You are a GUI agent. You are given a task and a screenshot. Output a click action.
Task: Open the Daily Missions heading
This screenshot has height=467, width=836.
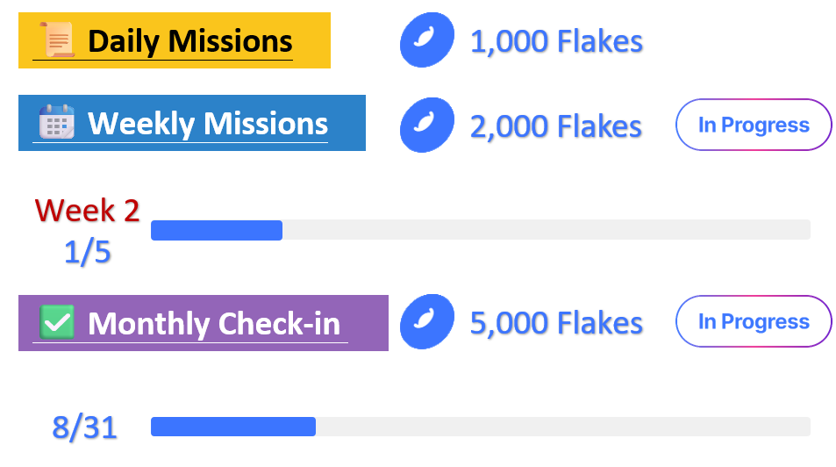pos(189,40)
